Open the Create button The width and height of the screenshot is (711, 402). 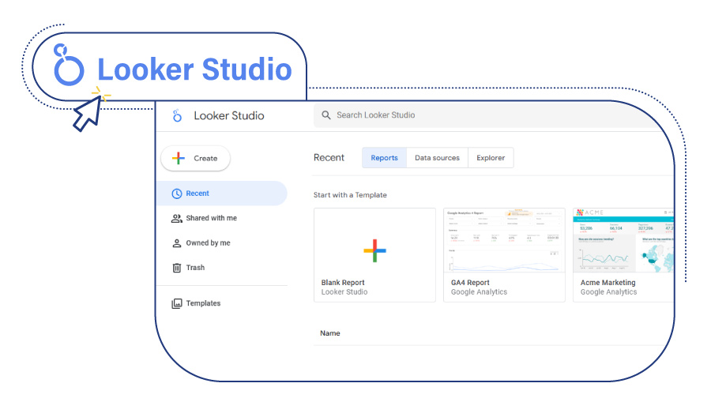coord(195,158)
